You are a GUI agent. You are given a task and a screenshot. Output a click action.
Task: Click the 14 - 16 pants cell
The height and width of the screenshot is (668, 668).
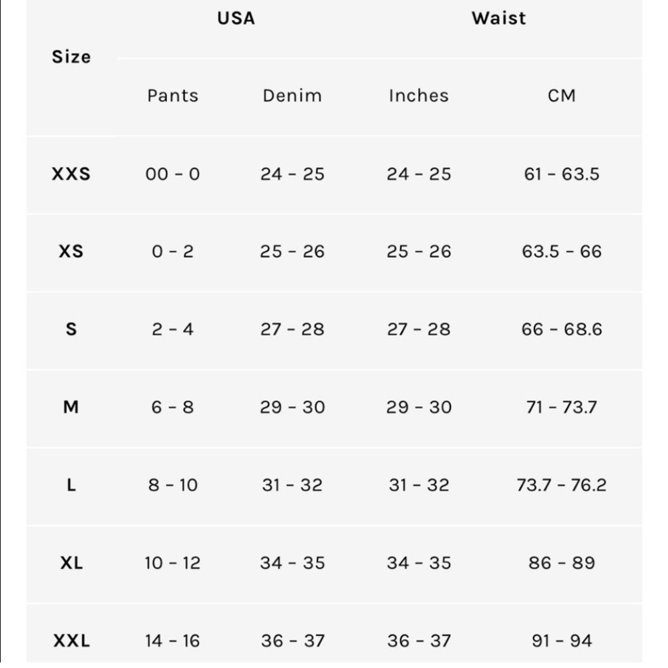(x=172, y=641)
